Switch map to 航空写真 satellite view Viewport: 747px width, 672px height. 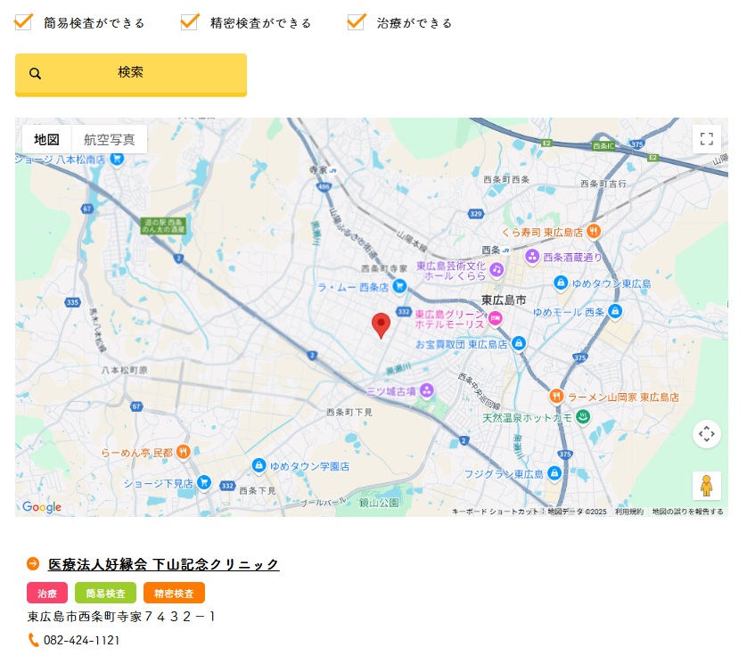[109, 140]
